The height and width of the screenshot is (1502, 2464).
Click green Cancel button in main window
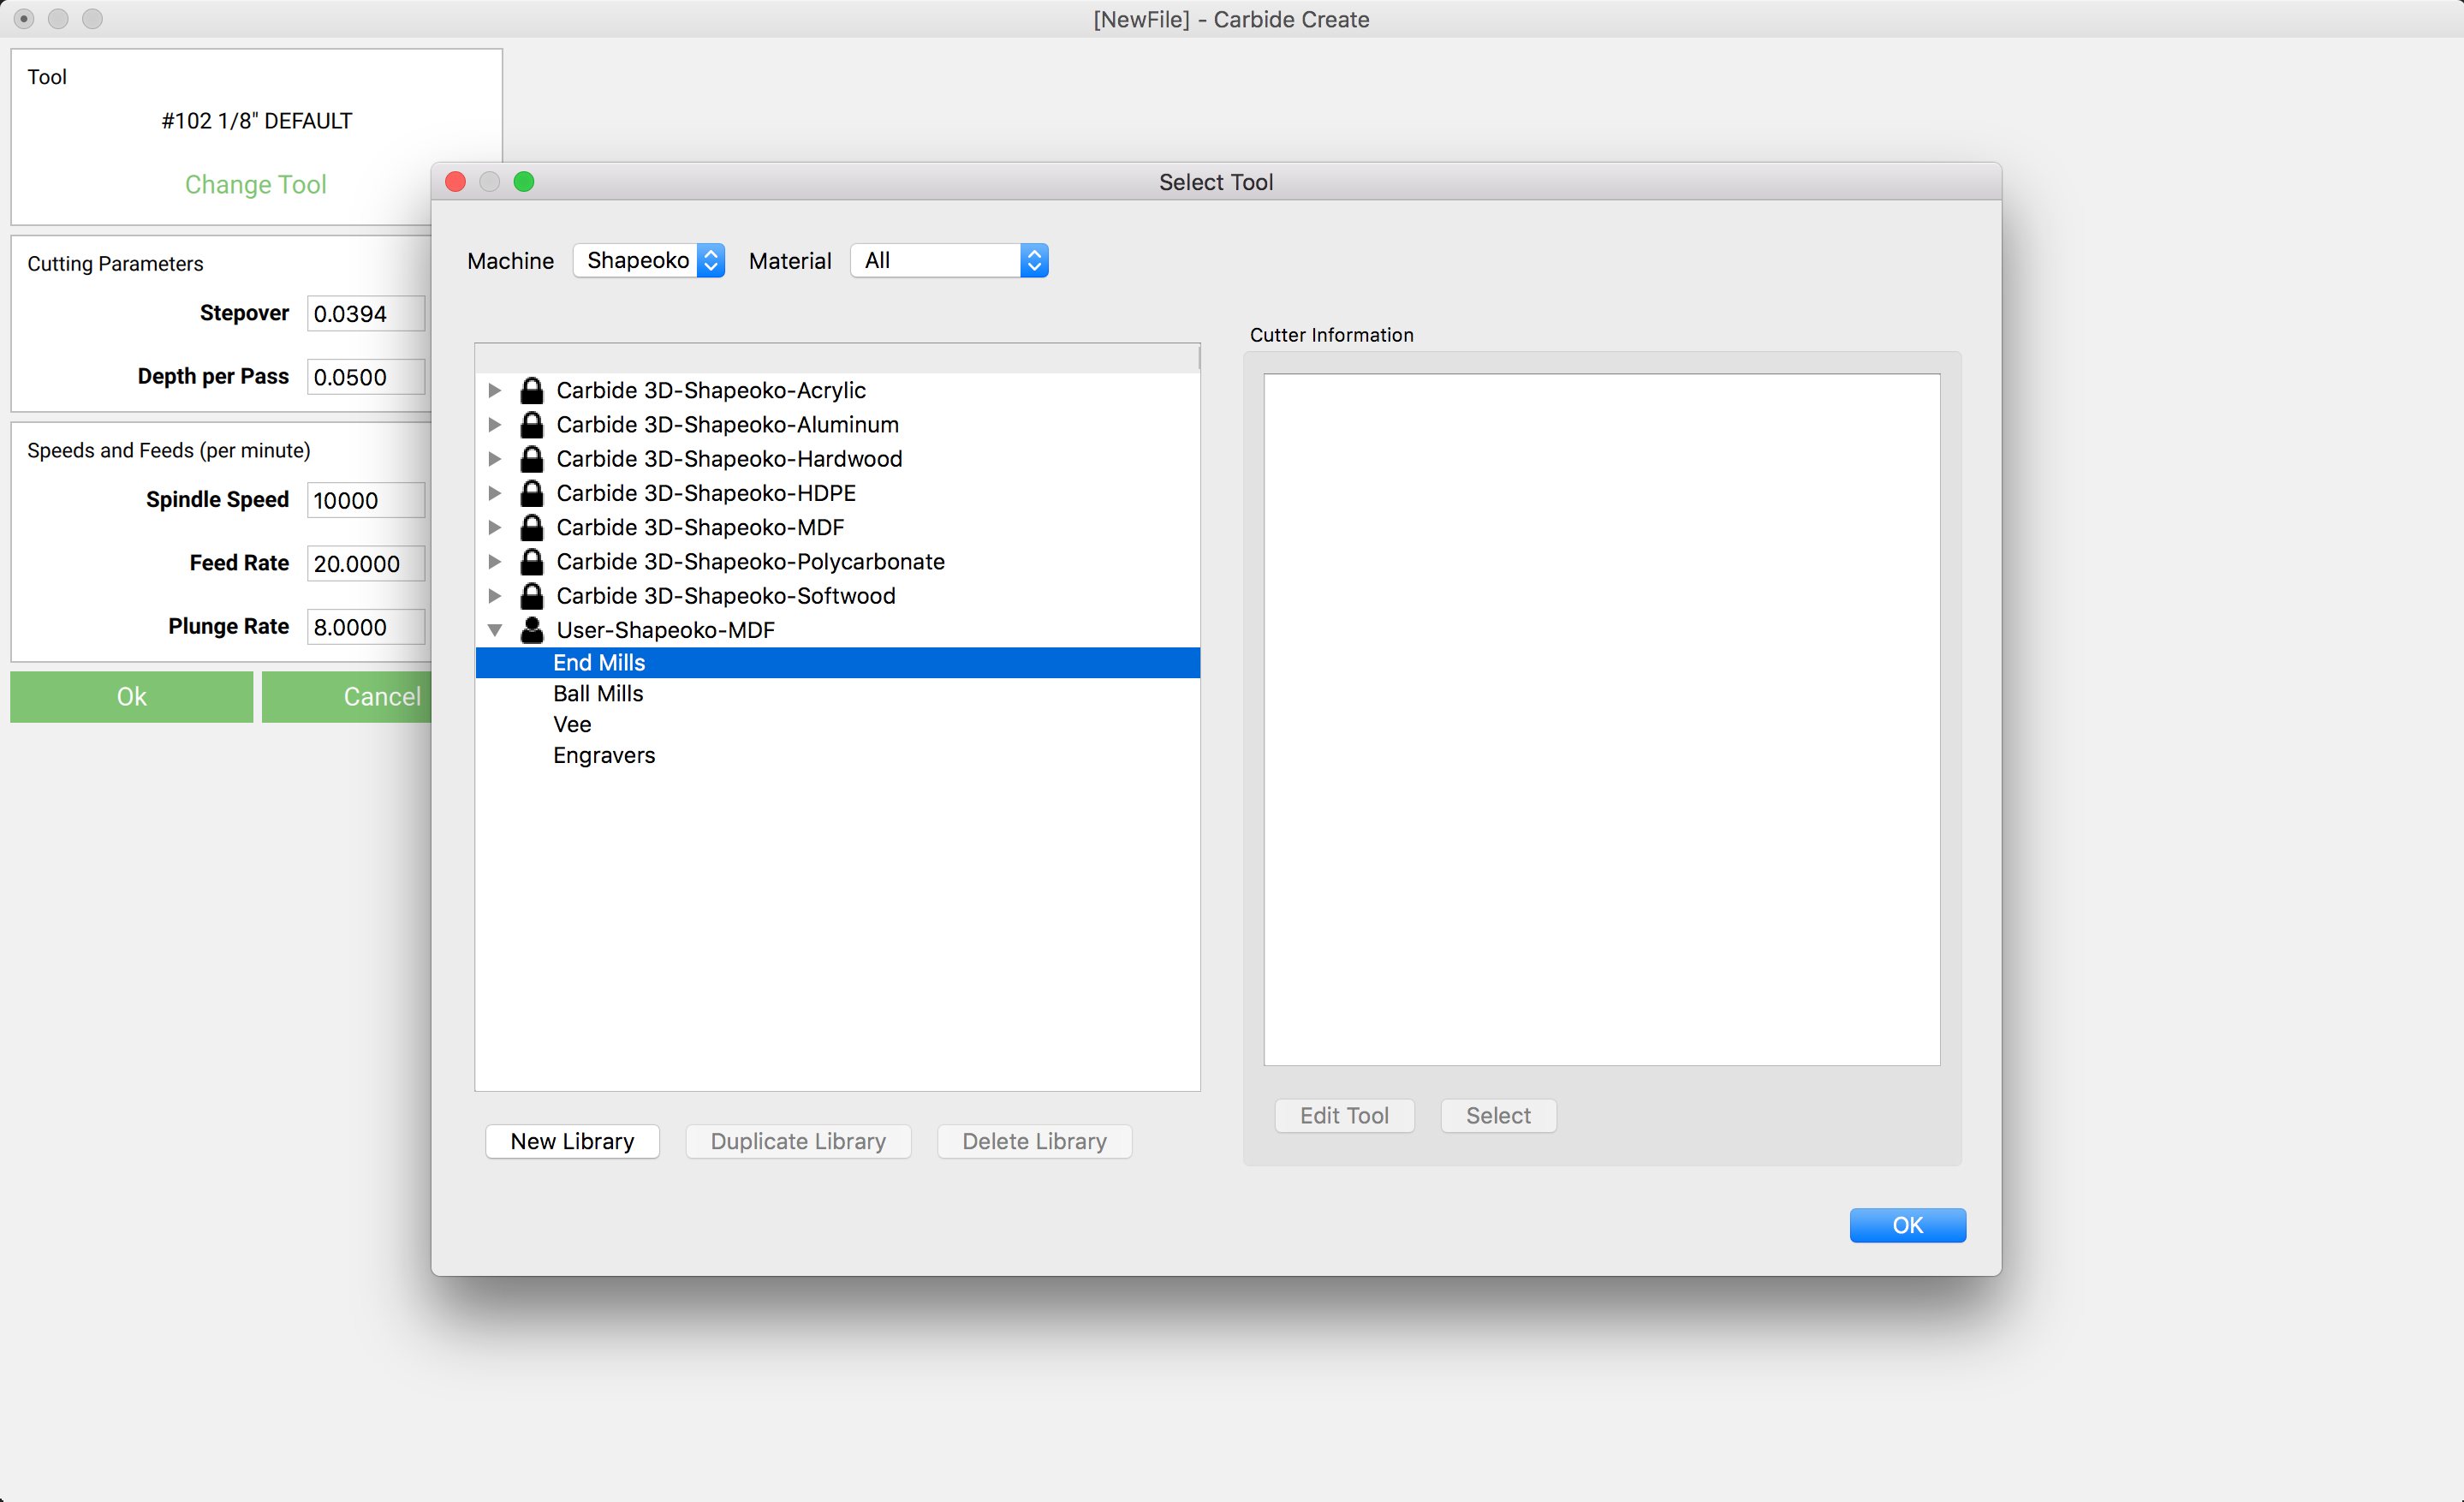(x=347, y=696)
